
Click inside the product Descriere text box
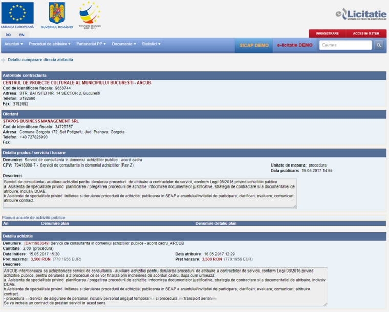pos(150,194)
